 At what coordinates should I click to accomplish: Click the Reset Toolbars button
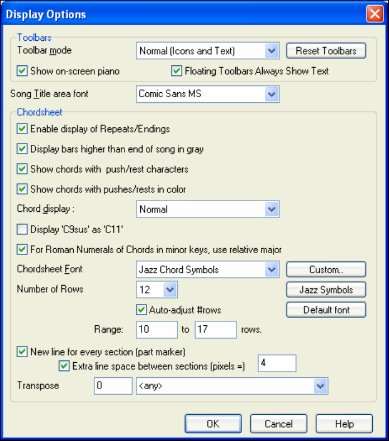(x=326, y=51)
